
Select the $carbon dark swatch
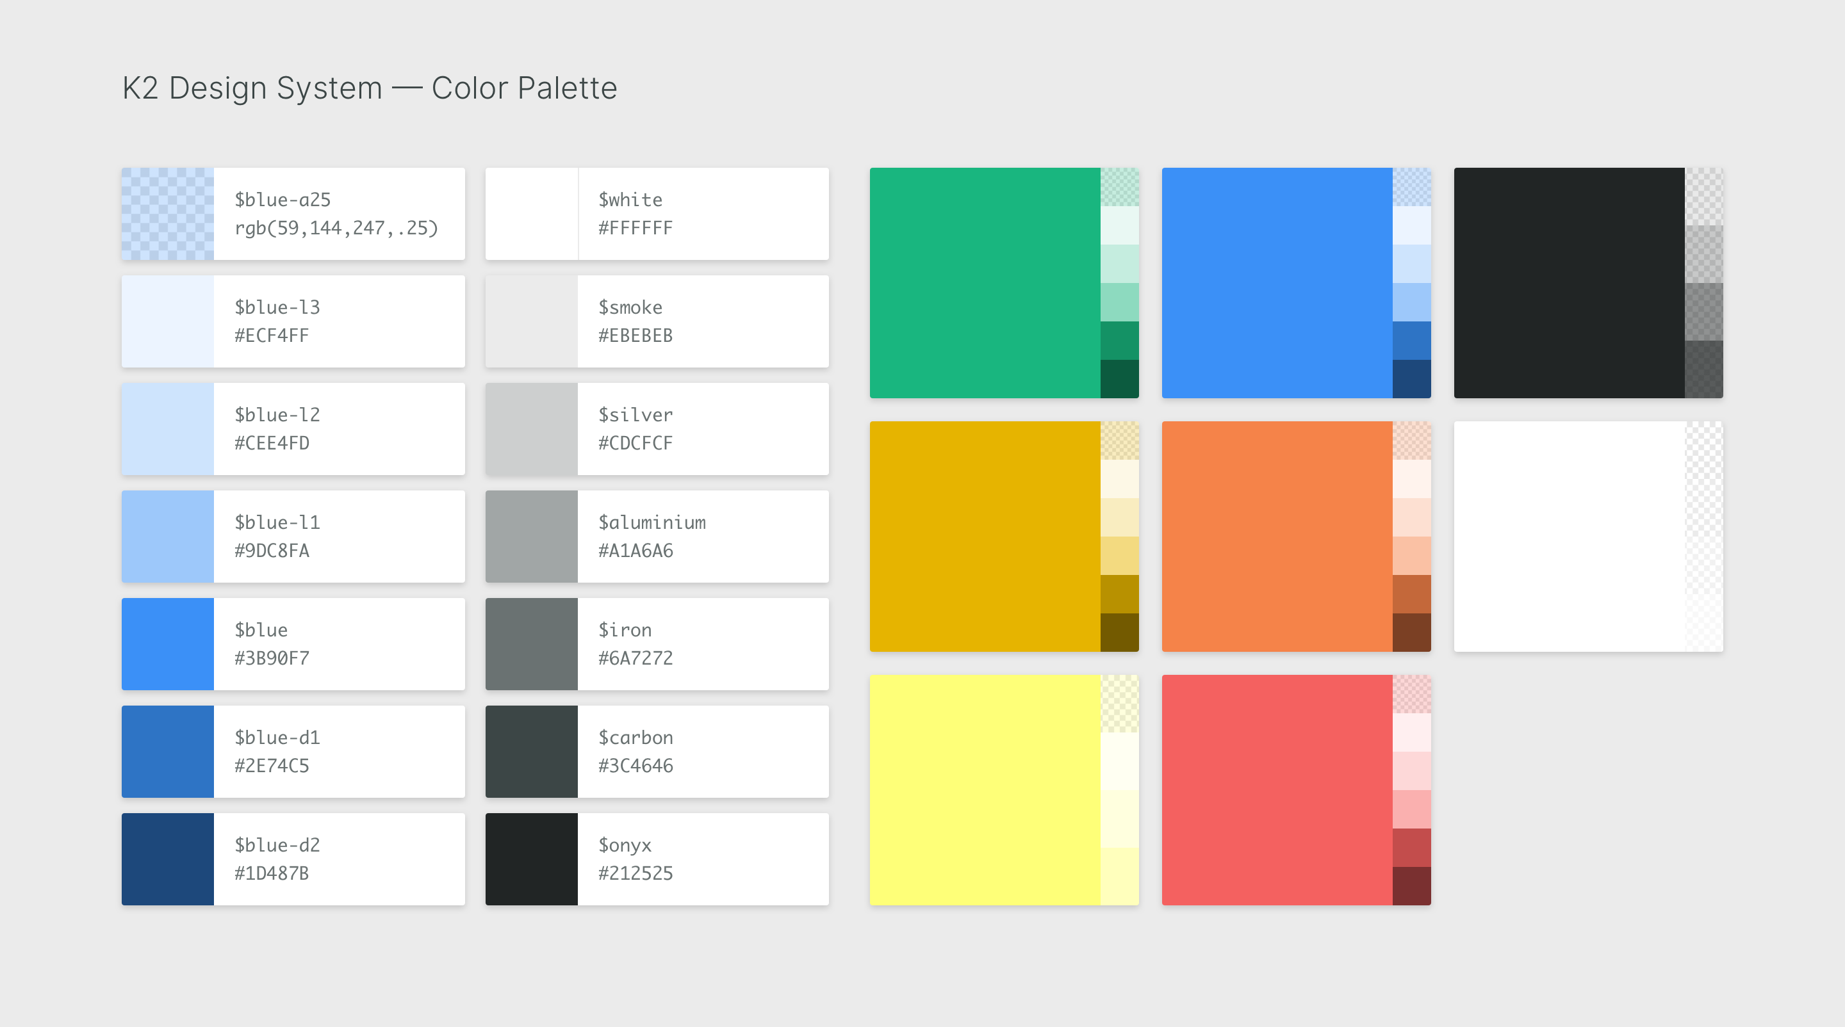point(532,751)
